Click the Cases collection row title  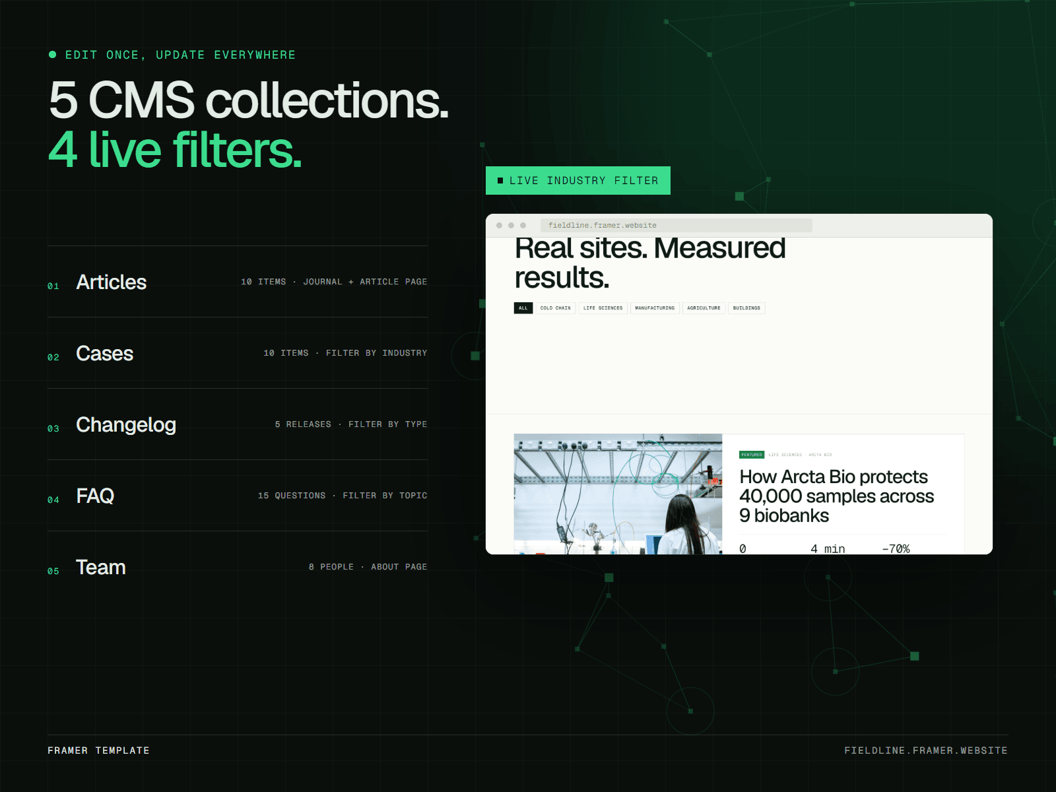[x=105, y=353]
